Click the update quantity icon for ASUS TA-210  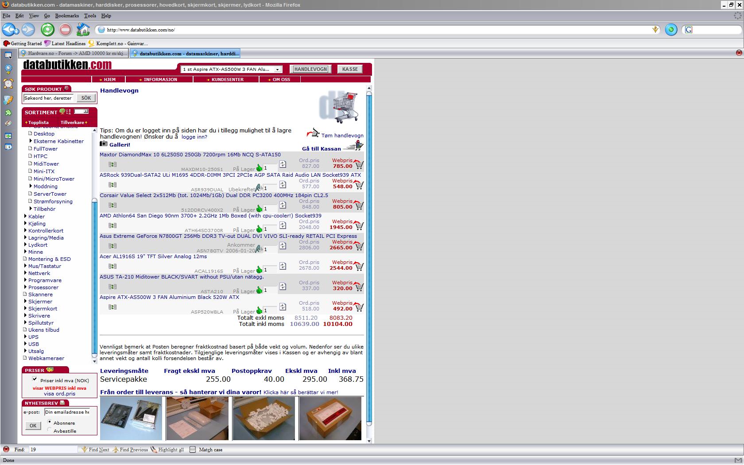(283, 287)
